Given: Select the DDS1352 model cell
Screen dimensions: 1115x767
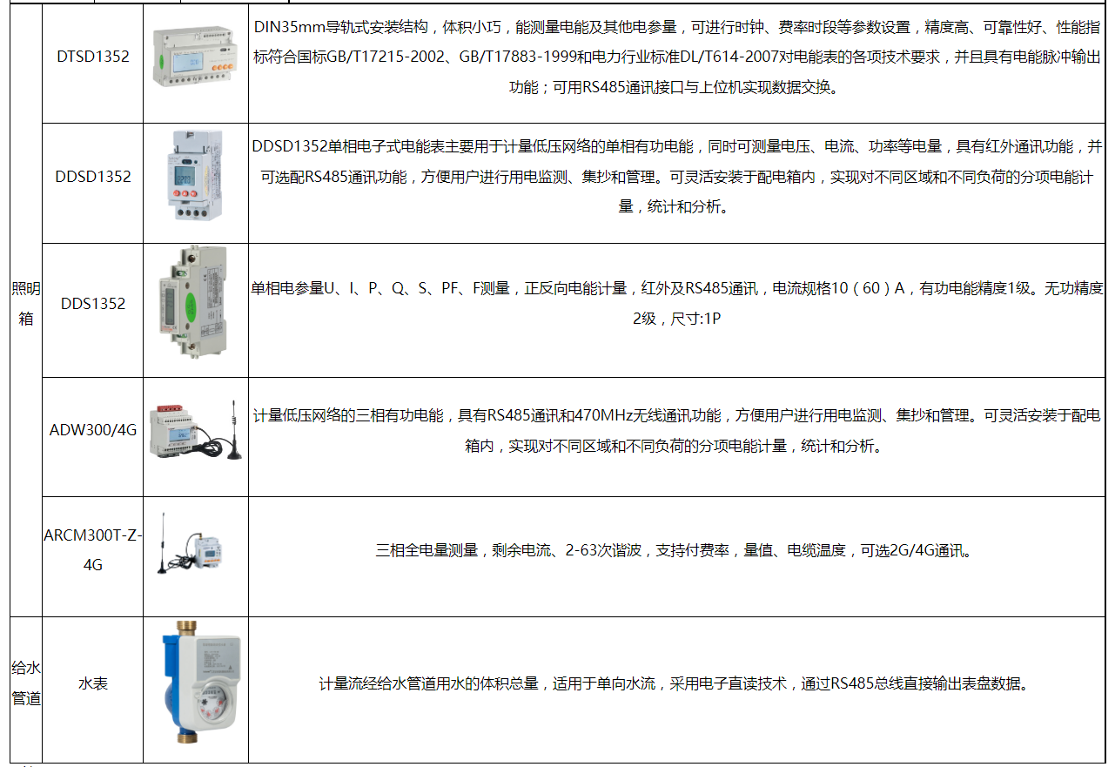Looking at the screenshot, I should (93, 310).
